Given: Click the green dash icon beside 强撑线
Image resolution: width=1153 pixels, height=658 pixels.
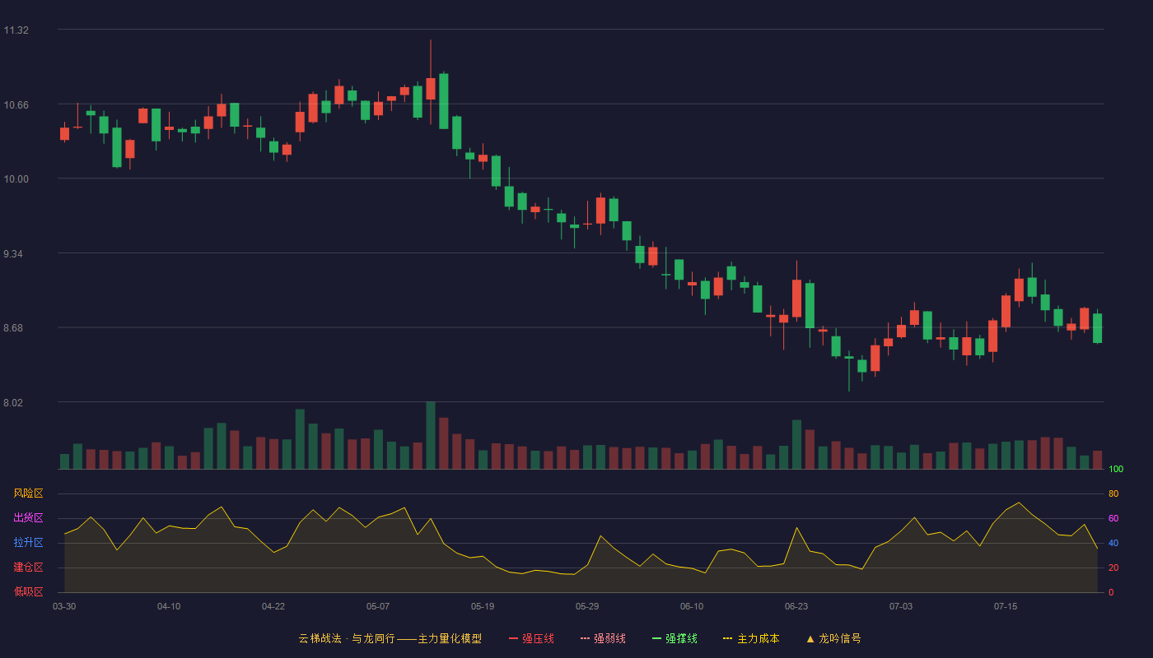Looking at the screenshot, I should pos(657,638).
